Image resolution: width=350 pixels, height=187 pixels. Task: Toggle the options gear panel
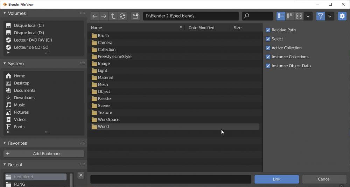(342, 16)
